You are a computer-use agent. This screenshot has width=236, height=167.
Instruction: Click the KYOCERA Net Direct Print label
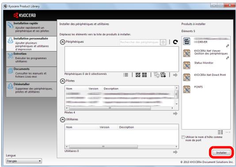[x=210, y=75]
